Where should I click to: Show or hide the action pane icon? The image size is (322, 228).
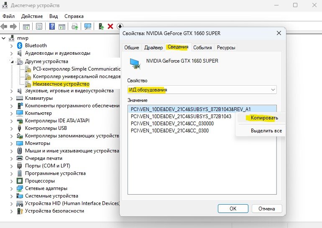tap(62, 26)
